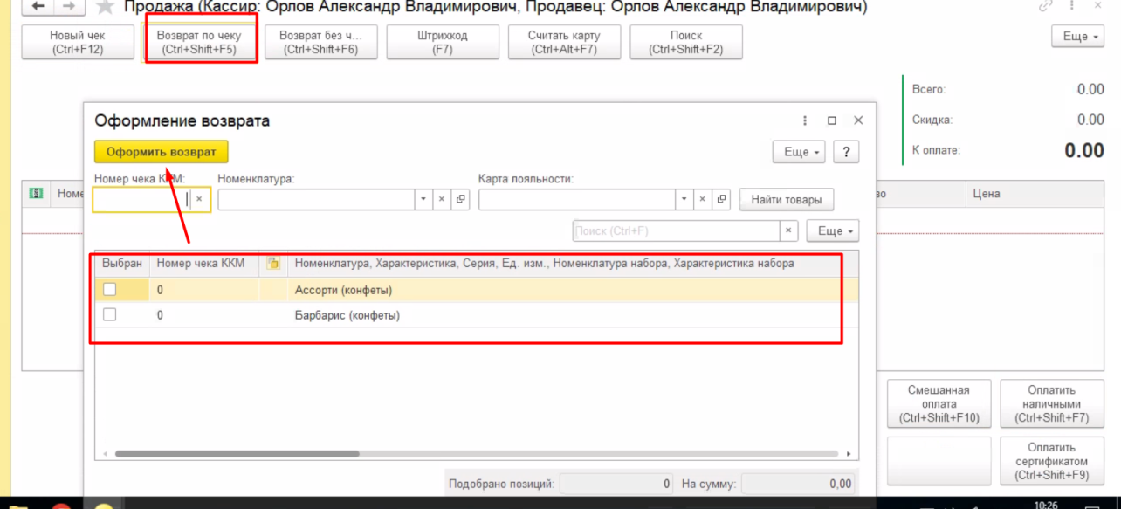The height and width of the screenshot is (509, 1121).
Task: Click the Штрихкод (F7) toolbar button
Action: click(x=443, y=42)
